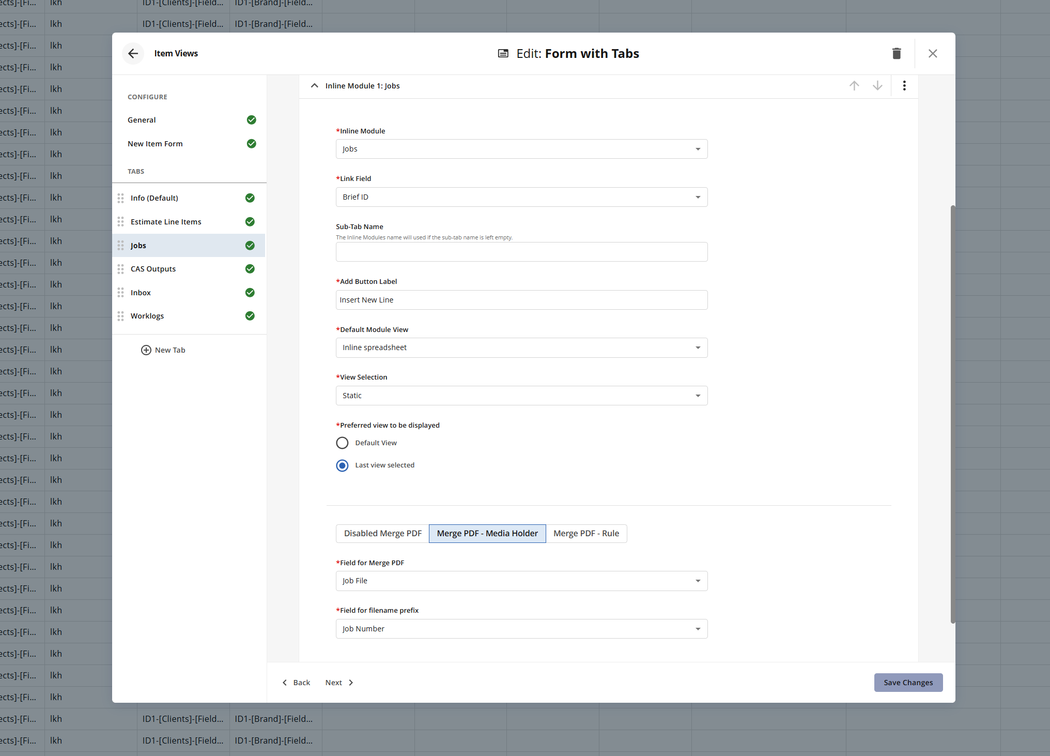The height and width of the screenshot is (756, 1050).
Task: Click the drag handle beside CAS Outputs
Action: coord(120,269)
